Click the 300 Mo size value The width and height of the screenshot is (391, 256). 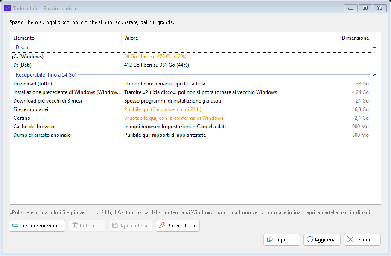coord(360,135)
